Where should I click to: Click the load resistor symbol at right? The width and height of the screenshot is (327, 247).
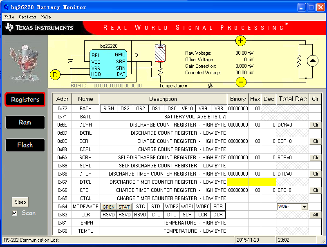pyautogui.click(x=299, y=61)
